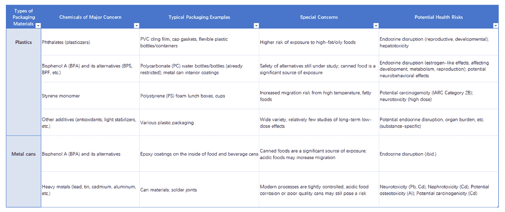The width and height of the screenshot is (505, 212).
Task: Click the Chemicals of Major Concern header
Action: [x=90, y=17]
